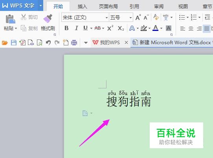Apply character shading gray A icon

click(x=169, y=28)
